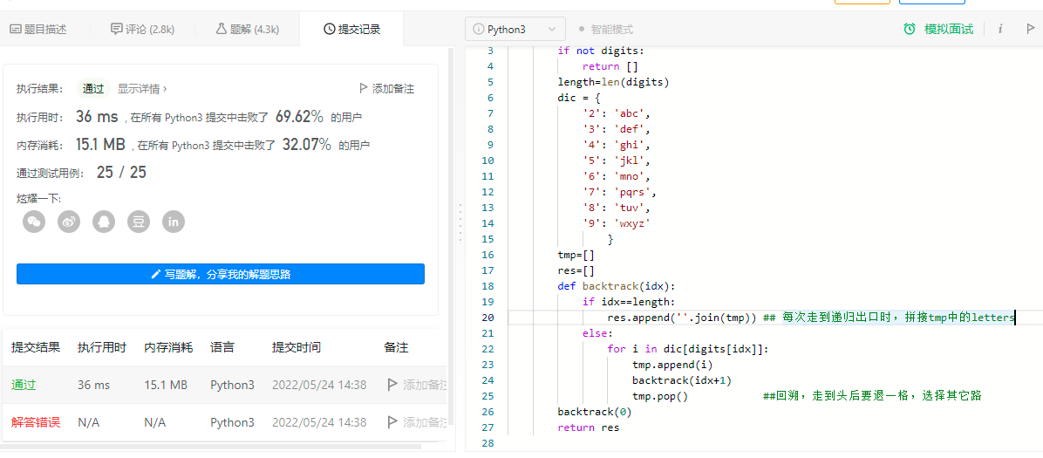Open the 题解 (4.3k) tab
This screenshot has height=458, width=1043.
[x=247, y=30]
